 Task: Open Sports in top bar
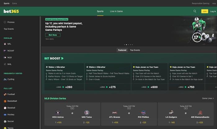click(7, 3)
